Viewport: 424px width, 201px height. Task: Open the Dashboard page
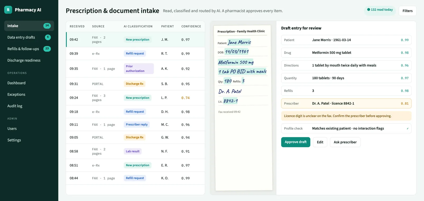point(29,83)
